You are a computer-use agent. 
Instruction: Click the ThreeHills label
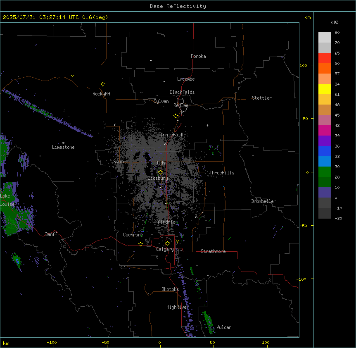tap(222, 173)
